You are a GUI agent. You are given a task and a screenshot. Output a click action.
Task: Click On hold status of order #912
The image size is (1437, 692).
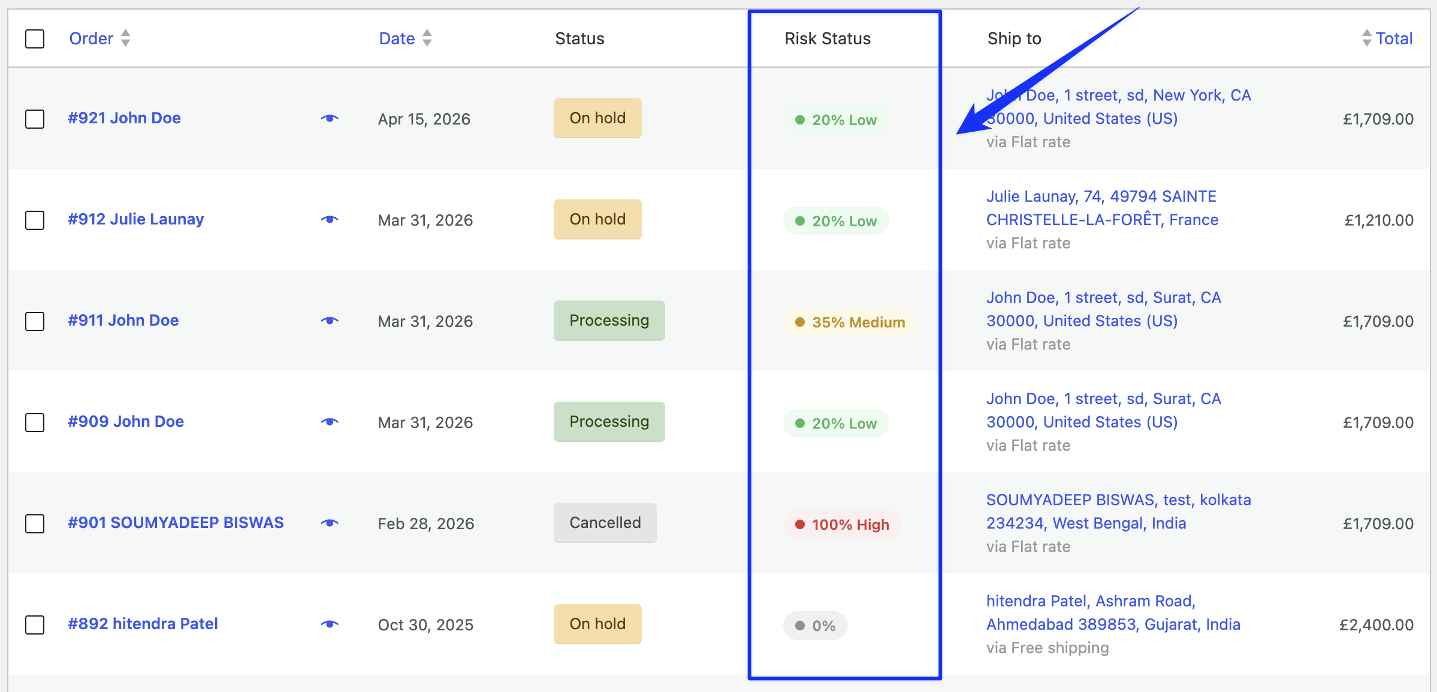tap(597, 219)
